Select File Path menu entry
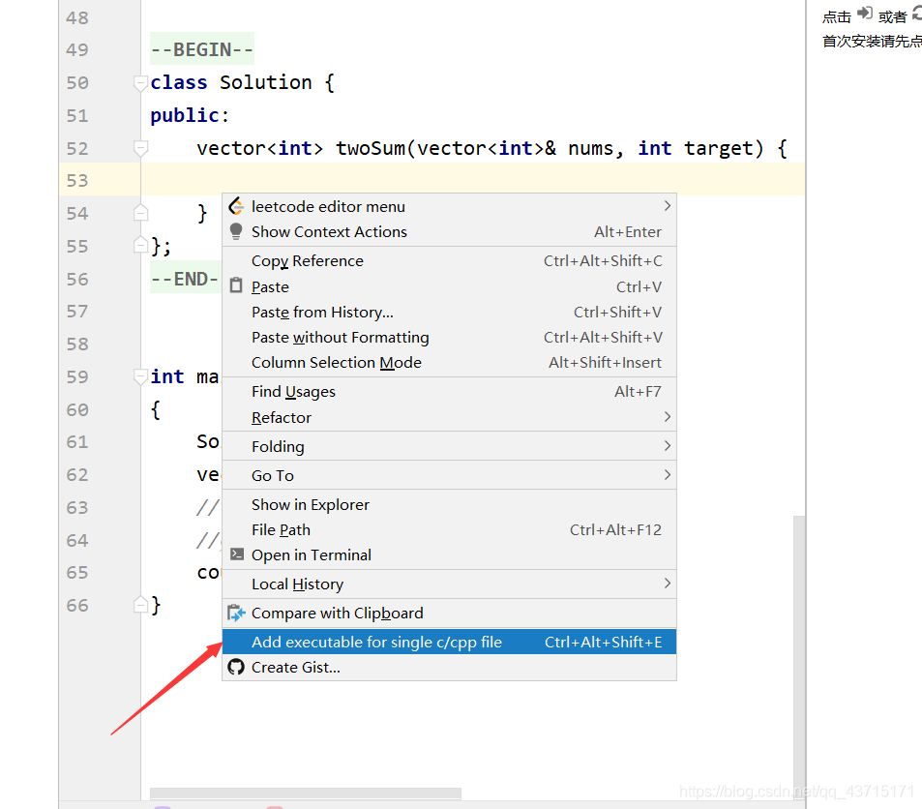 click(449, 530)
